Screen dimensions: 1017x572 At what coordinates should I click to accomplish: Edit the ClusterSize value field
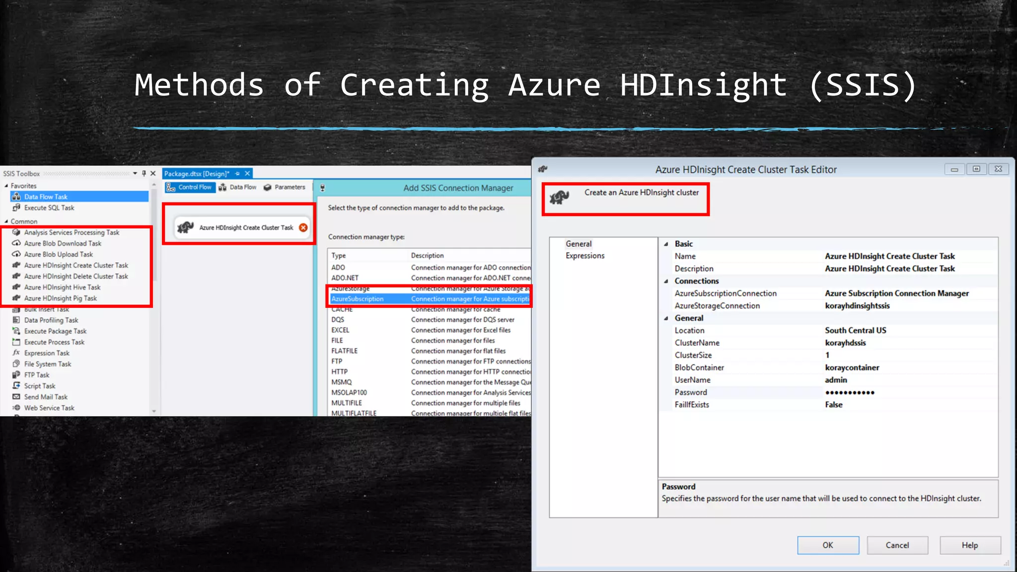click(910, 355)
